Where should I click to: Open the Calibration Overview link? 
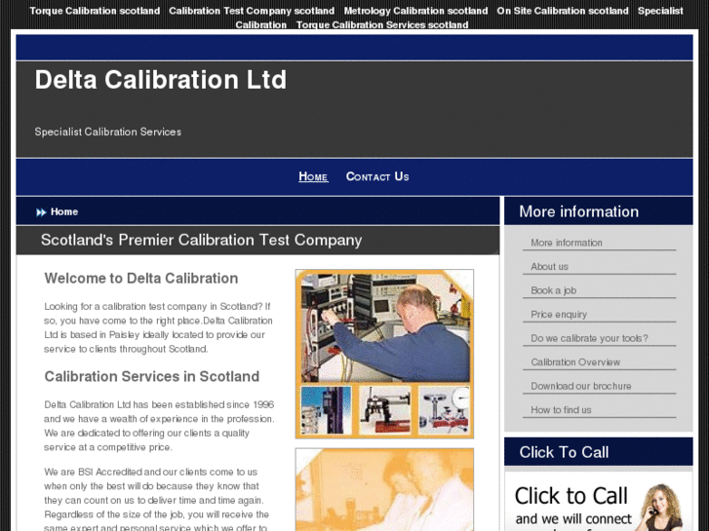point(575,362)
